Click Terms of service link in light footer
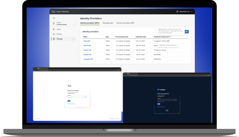Viewport: 239px width, 137px height. click(x=117, y=119)
